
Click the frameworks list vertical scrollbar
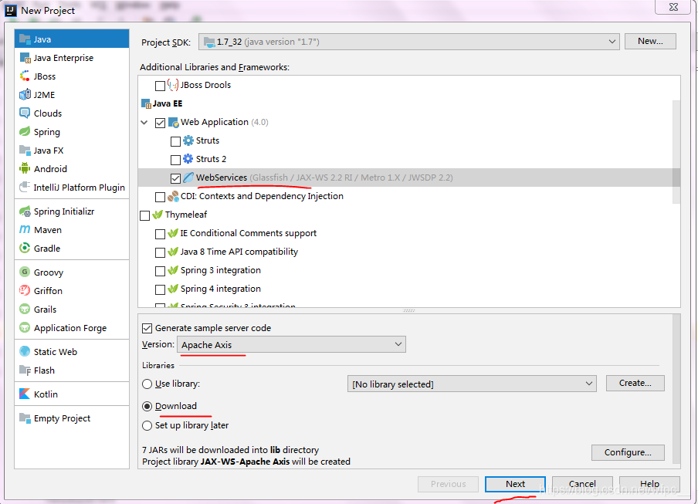click(x=676, y=152)
